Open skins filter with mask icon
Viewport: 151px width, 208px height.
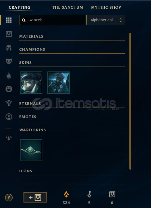[x=9, y=62]
